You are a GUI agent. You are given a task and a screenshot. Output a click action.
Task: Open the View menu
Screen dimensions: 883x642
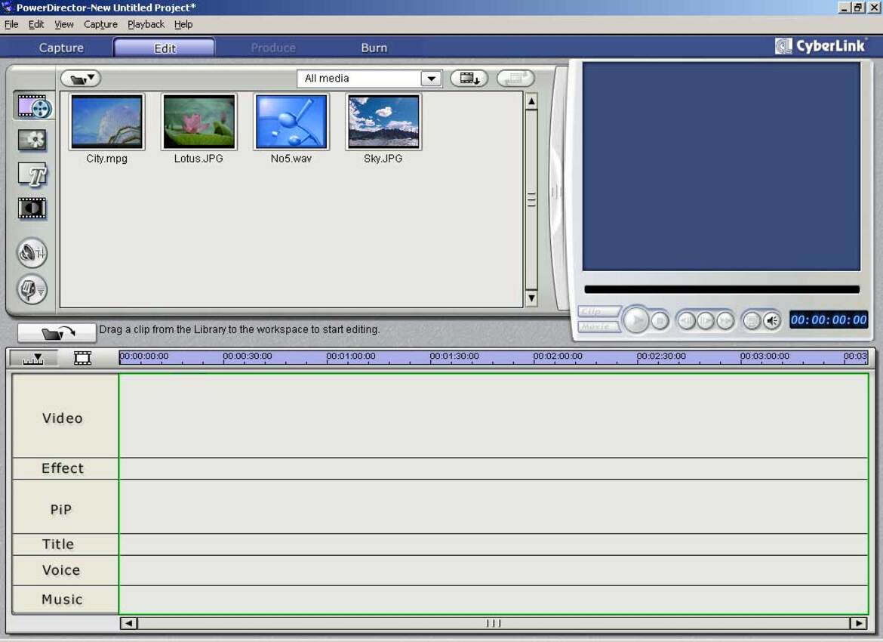click(x=63, y=24)
